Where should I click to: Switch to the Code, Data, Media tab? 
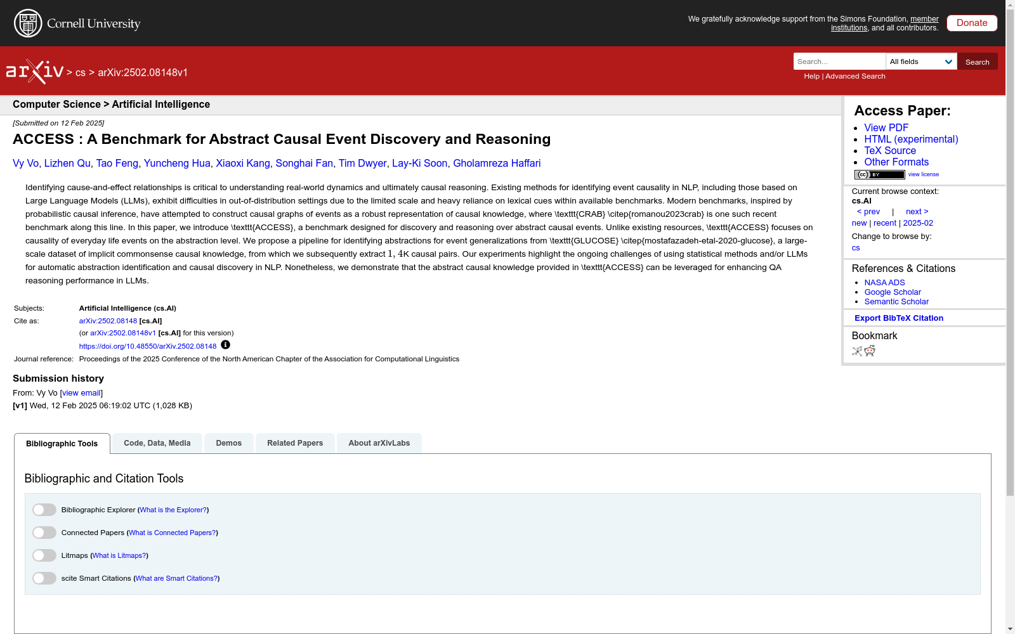[157, 443]
